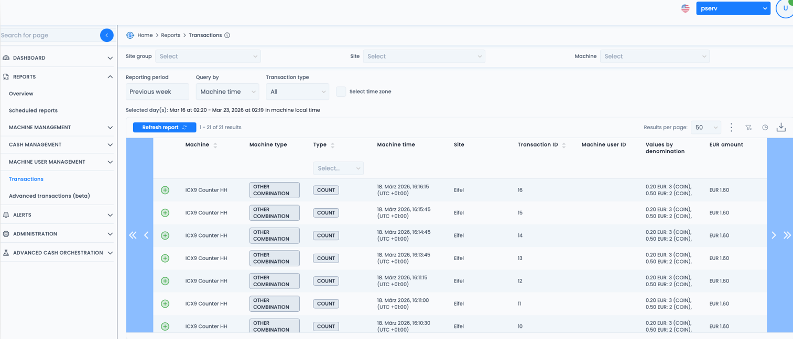Click ICX9 Counter HH in transaction 11 row
Screen dimensions: 793x339
click(x=206, y=303)
